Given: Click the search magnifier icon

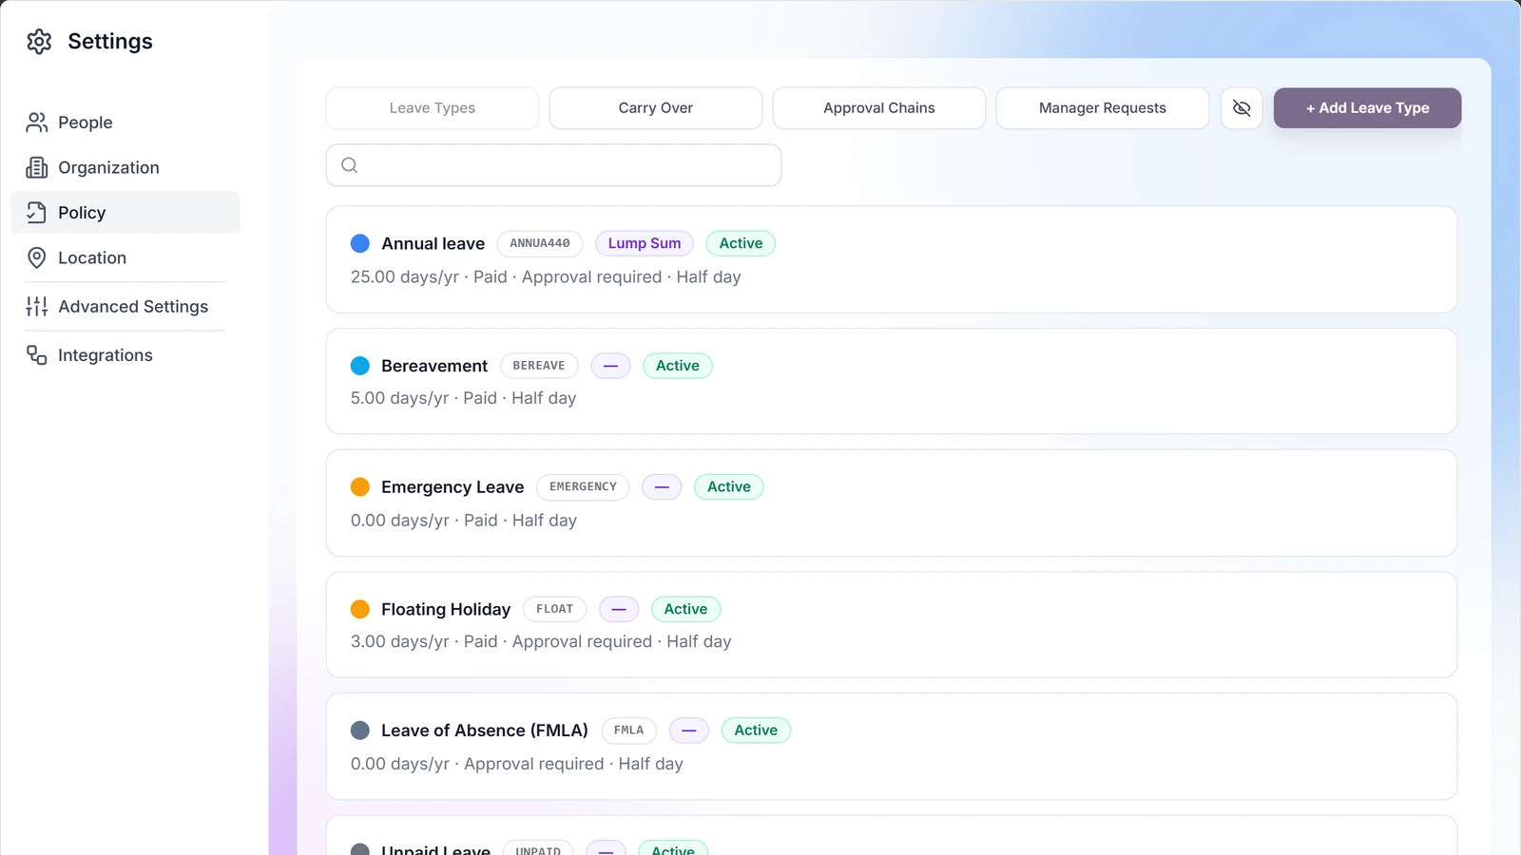Looking at the screenshot, I should pyautogui.click(x=350, y=165).
